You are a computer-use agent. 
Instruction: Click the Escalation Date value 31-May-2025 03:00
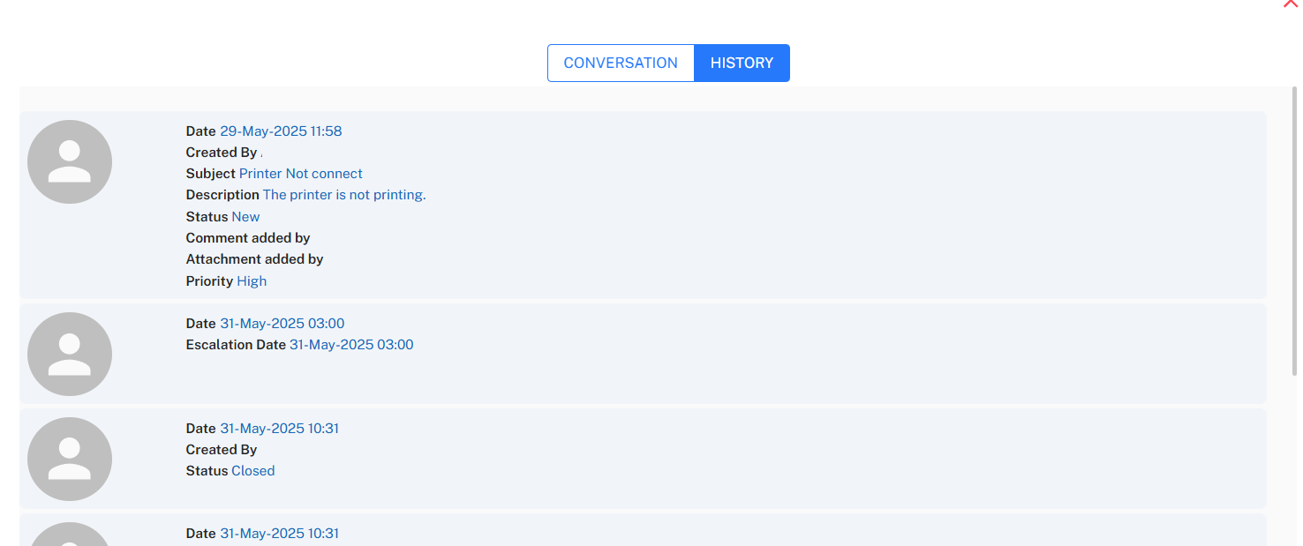click(351, 345)
